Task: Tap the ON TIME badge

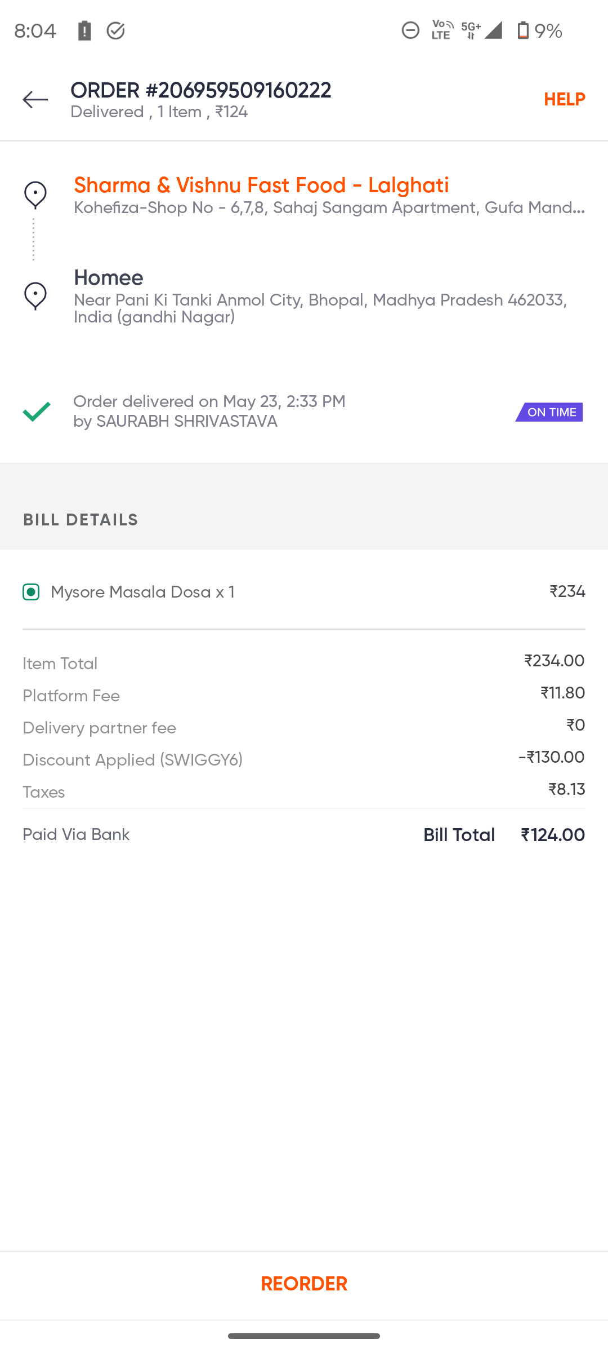Action: pyautogui.click(x=549, y=412)
